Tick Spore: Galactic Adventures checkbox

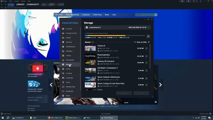[x=146, y=79]
